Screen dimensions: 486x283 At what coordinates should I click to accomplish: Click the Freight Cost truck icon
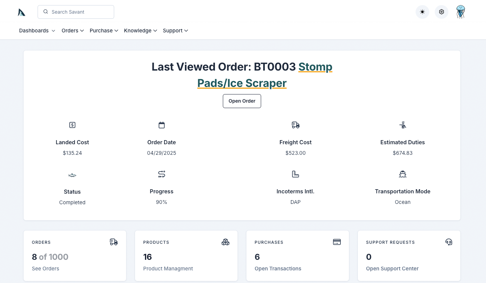(295, 125)
